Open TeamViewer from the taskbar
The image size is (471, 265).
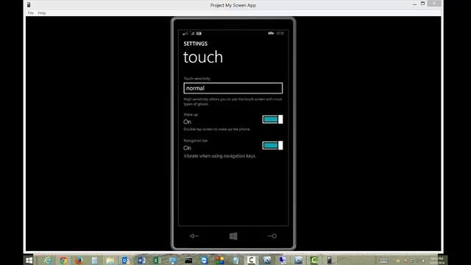tap(204, 260)
